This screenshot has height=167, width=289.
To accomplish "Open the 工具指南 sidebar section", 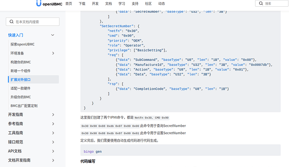I will 15,133.
